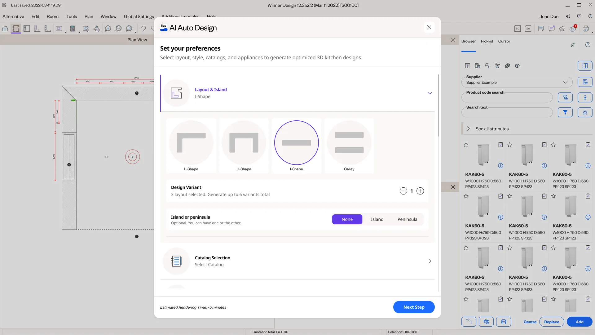
Task: Close the AI Auto Design dialog
Action: [429, 27]
